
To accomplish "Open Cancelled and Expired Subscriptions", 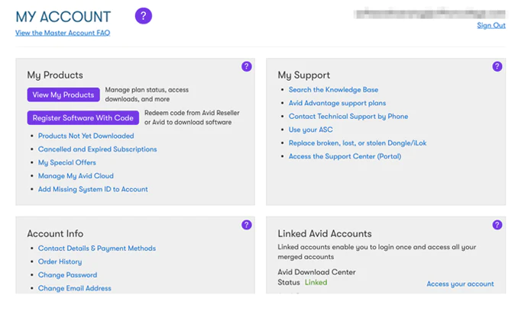I will click(98, 149).
